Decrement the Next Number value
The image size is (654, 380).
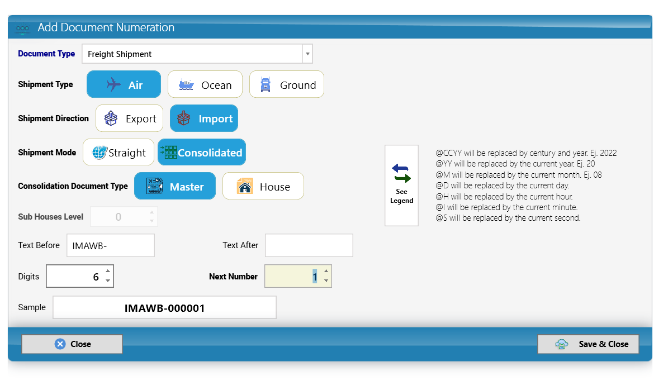coord(326,281)
